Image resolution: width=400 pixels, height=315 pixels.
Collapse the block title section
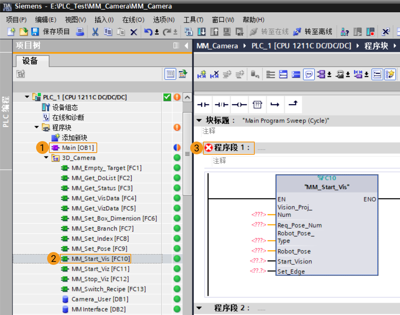click(199, 120)
